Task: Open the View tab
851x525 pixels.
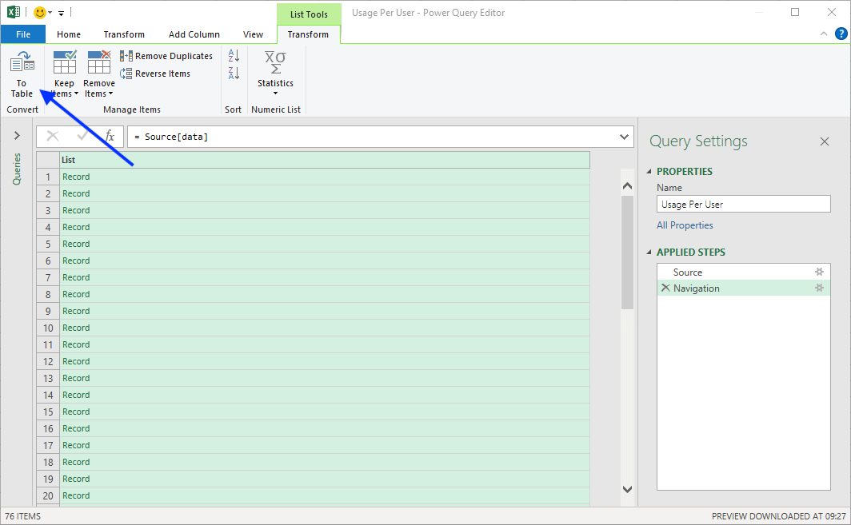Action: (253, 34)
